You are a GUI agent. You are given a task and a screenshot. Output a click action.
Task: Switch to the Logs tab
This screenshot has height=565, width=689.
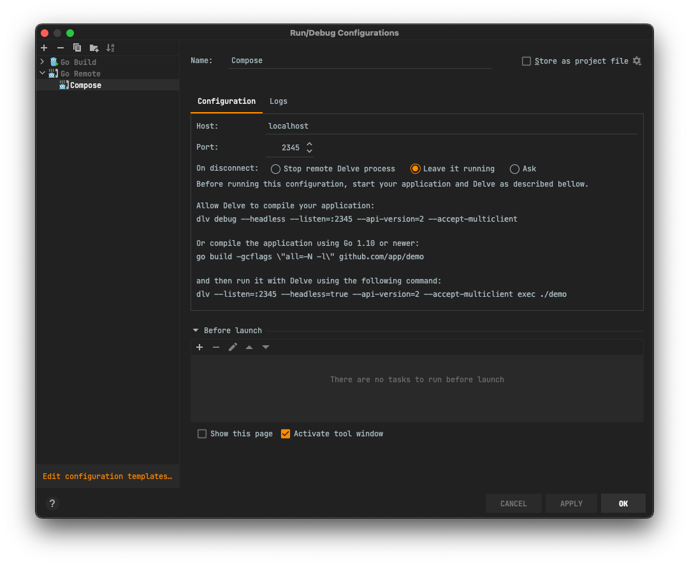(x=278, y=101)
